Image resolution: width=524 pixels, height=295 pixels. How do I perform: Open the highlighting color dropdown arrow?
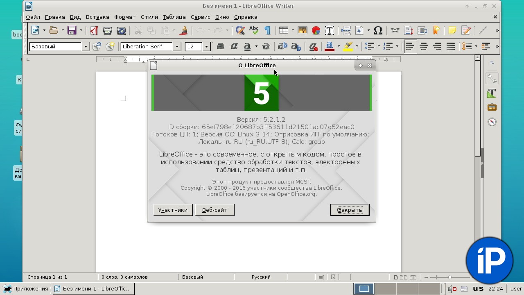(357, 47)
